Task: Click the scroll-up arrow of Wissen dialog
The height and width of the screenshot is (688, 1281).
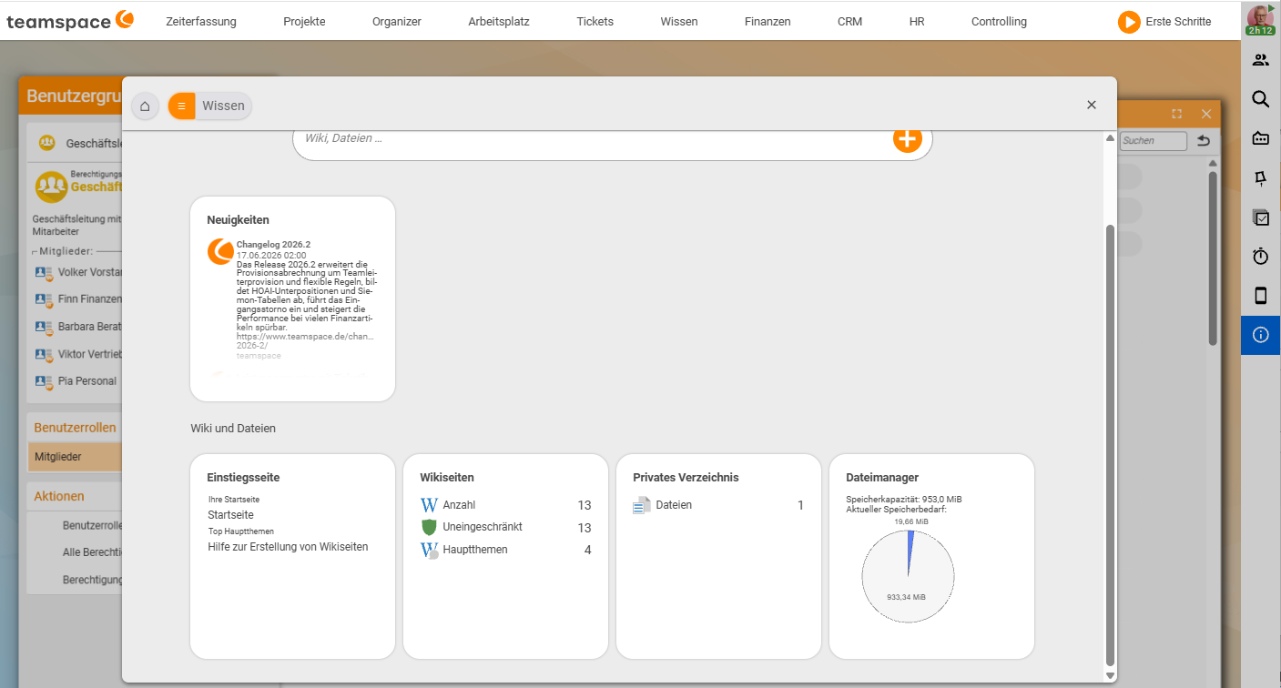Action: point(1110,138)
